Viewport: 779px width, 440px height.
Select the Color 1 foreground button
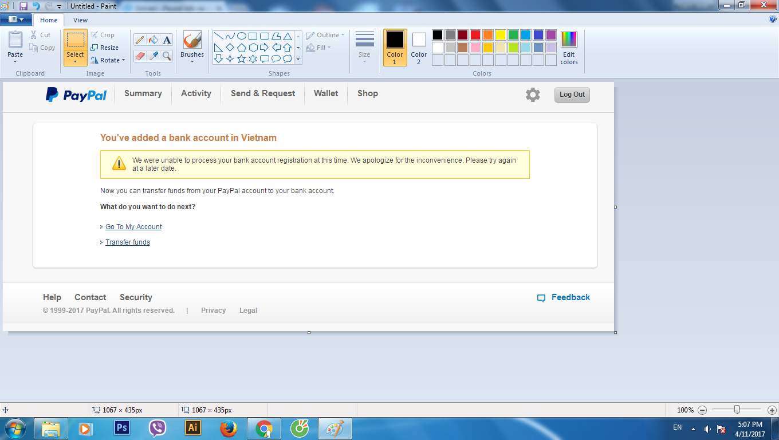[x=395, y=48]
